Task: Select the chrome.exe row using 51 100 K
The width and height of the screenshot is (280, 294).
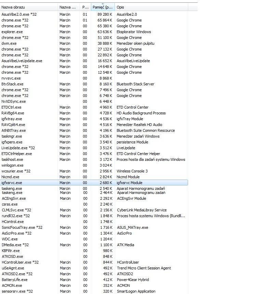Action: tap(94, 38)
